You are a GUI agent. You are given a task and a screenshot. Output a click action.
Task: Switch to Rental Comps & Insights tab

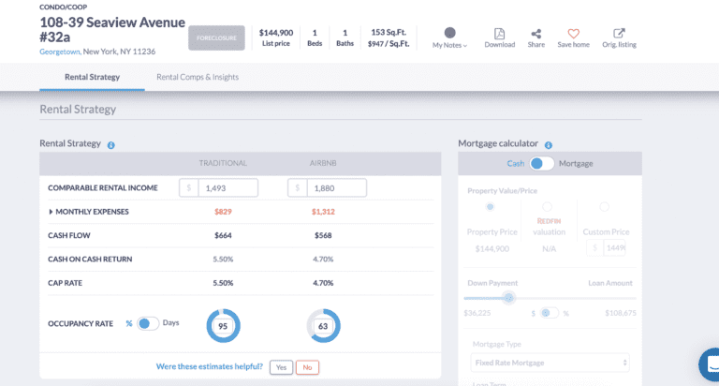click(x=197, y=77)
